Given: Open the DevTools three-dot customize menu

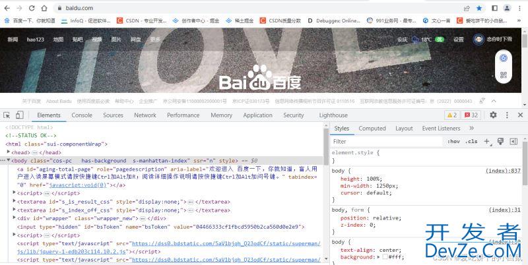Looking at the screenshot, I should 507,115.
